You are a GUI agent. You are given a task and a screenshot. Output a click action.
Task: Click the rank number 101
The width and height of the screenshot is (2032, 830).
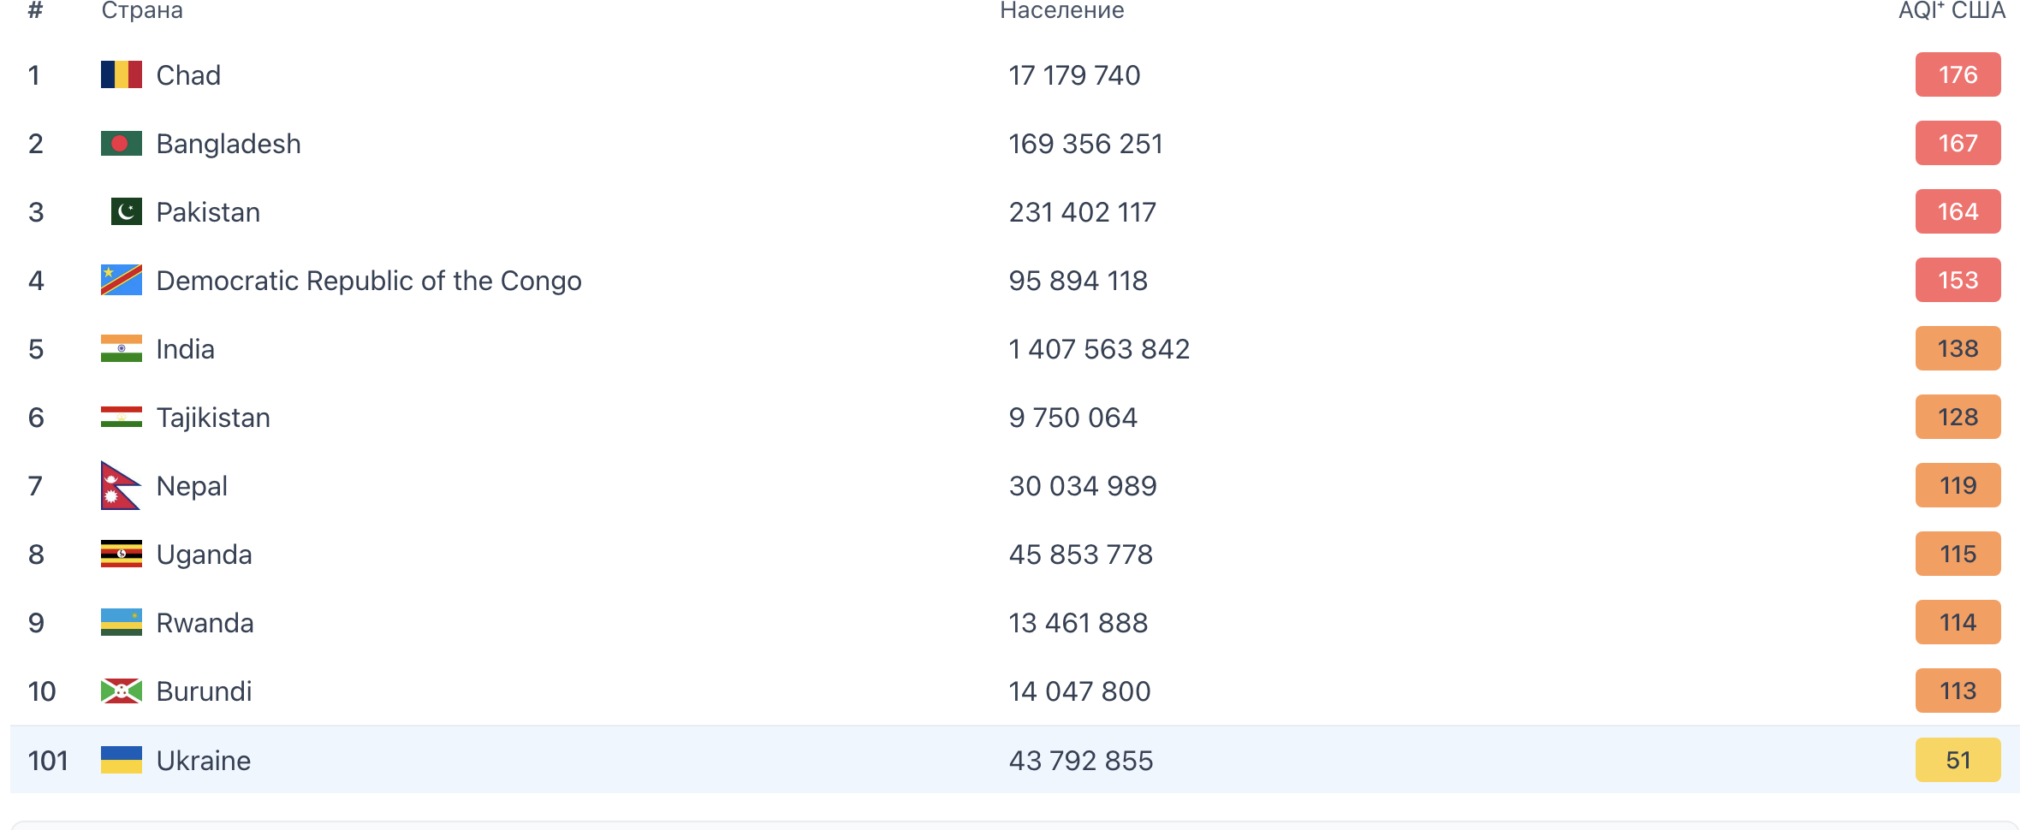[48, 761]
